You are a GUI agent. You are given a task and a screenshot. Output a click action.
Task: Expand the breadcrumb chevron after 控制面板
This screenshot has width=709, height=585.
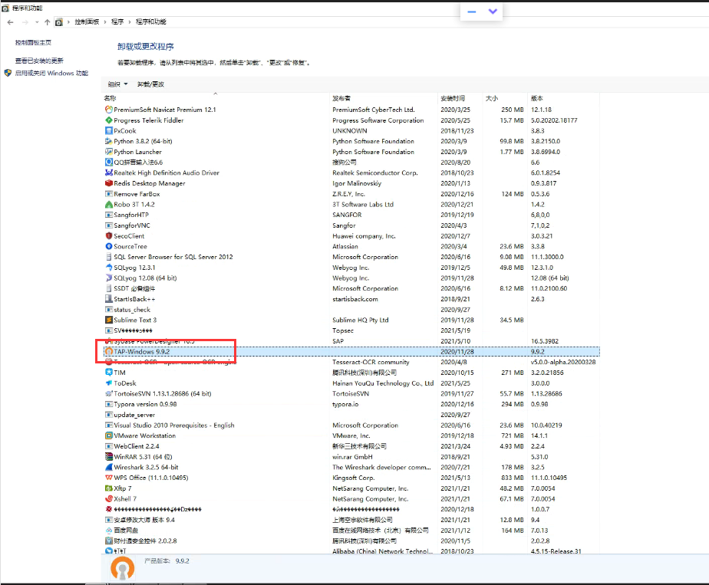point(105,21)
